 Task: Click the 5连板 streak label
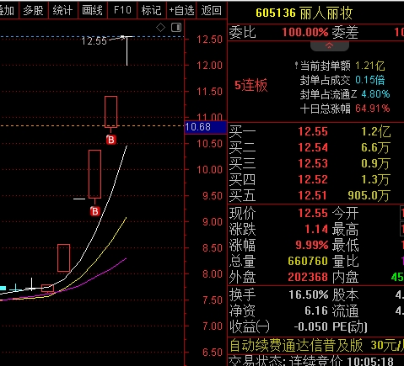tap(250, 85)
